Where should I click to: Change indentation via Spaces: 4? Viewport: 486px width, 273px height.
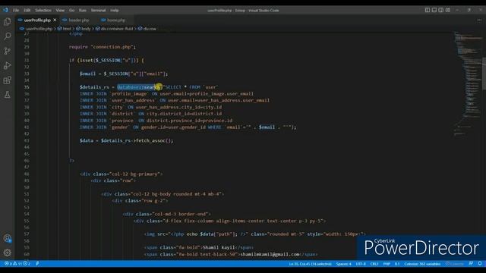click(344, 264)
